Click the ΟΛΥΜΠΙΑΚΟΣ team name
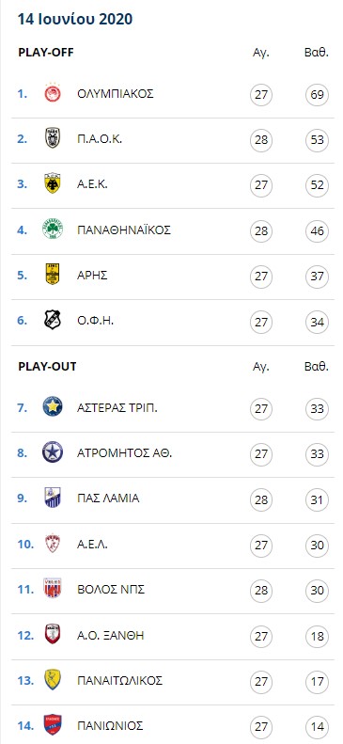Viewport: 343px width, 744px height. [116, 93]
